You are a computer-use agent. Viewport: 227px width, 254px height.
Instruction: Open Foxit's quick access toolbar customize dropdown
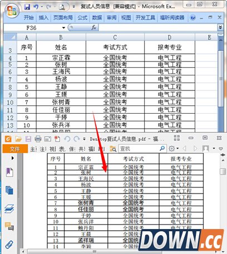coord(84,139)
